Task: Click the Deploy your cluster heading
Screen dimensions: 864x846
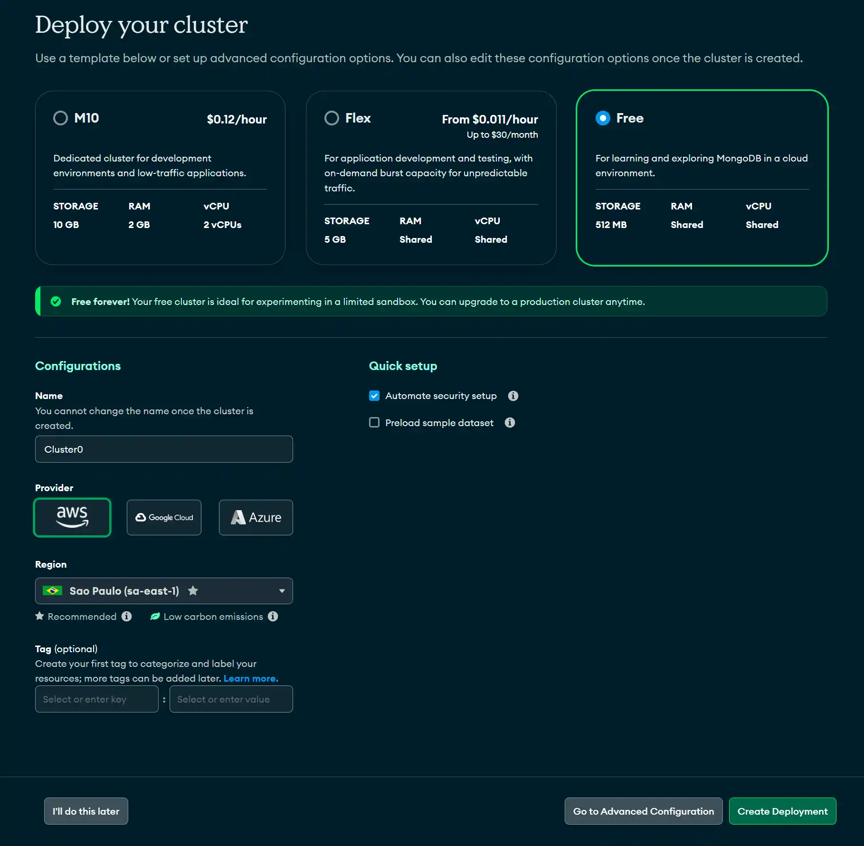Action: 142,25
